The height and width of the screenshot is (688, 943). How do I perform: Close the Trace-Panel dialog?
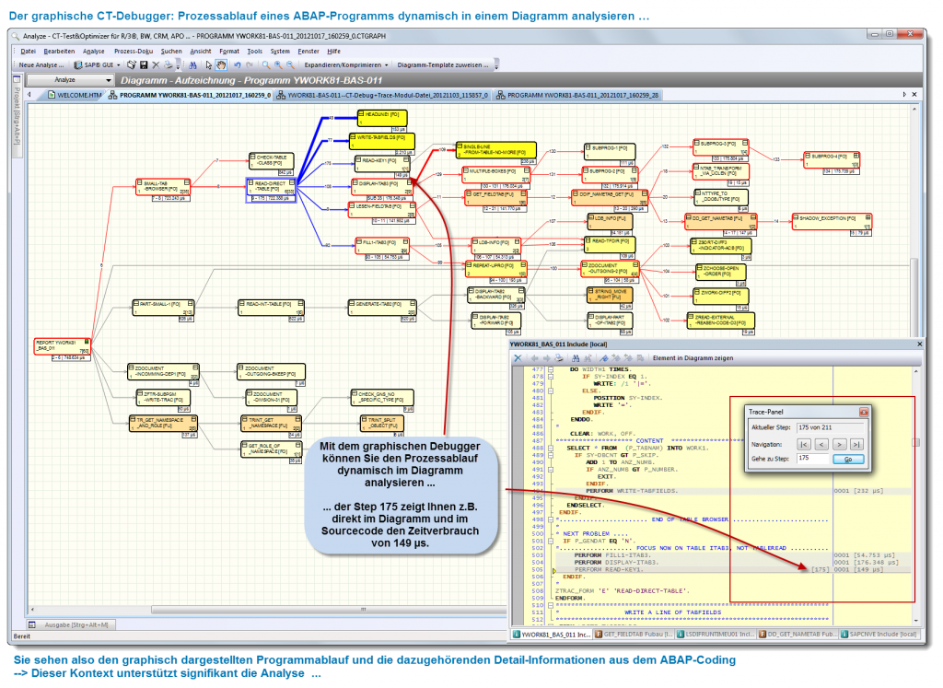pyautogui.click(x=864, y=413)
